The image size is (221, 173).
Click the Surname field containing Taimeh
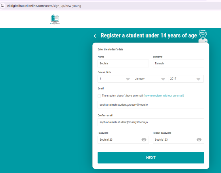tap(178, 64)
